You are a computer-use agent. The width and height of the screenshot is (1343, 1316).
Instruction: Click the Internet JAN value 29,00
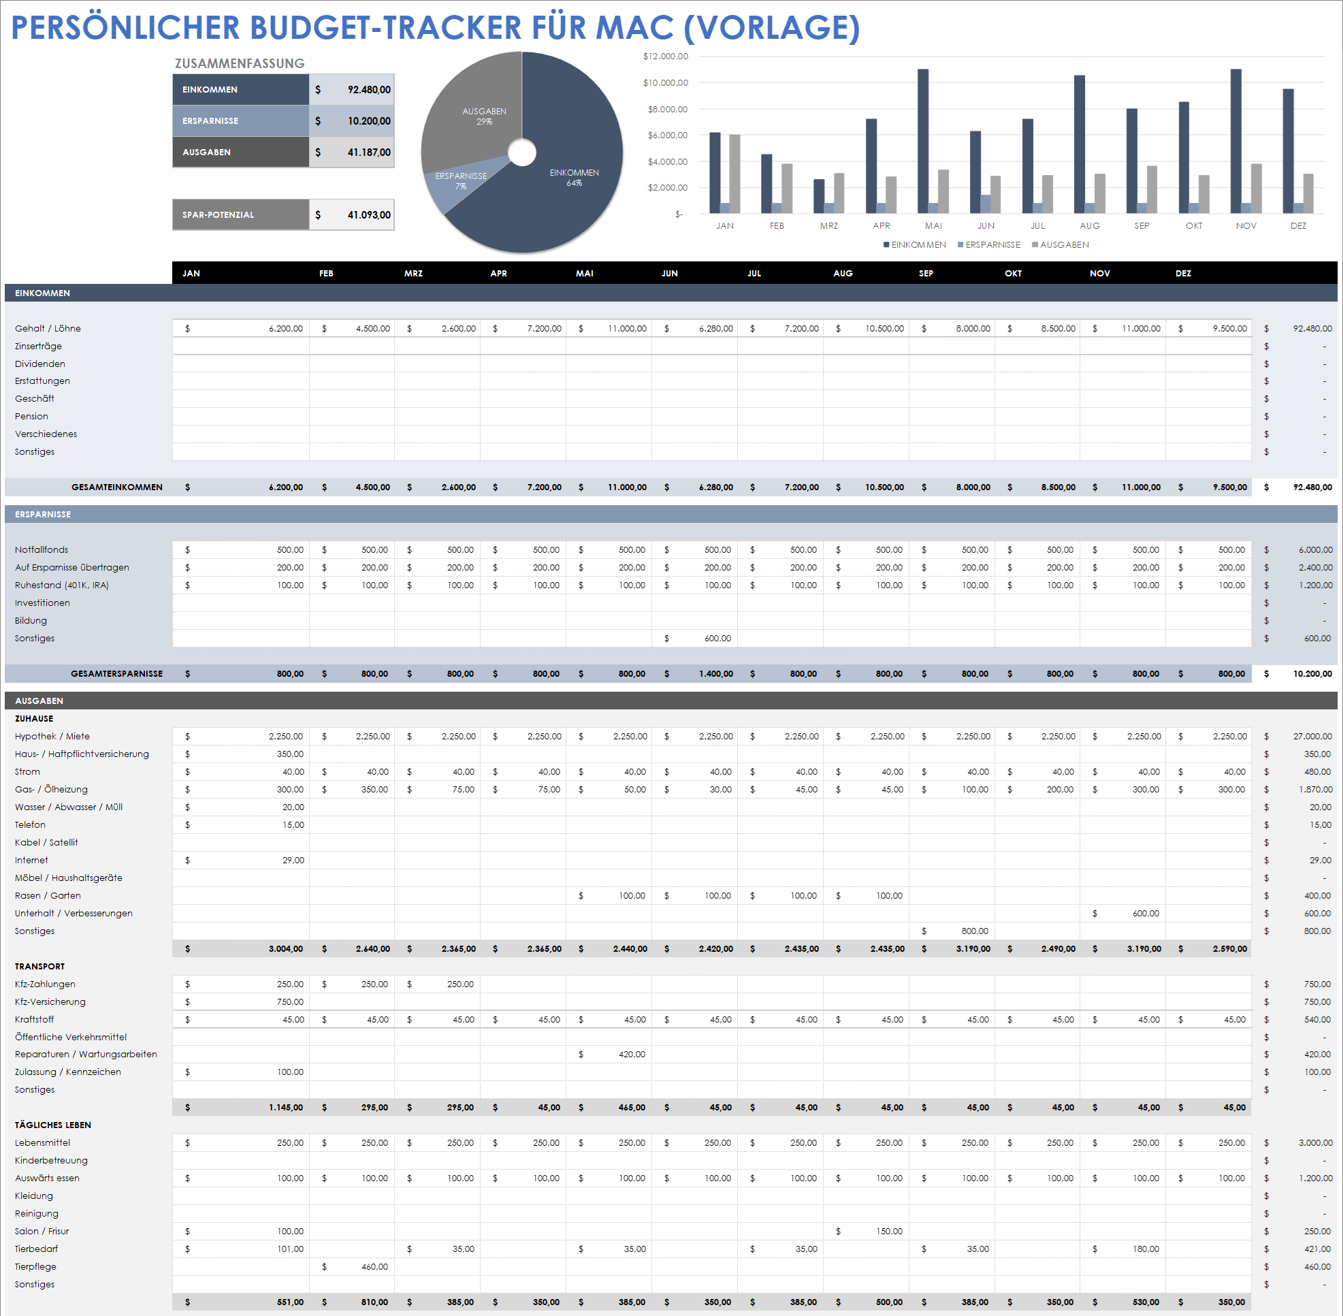[240, 861]
